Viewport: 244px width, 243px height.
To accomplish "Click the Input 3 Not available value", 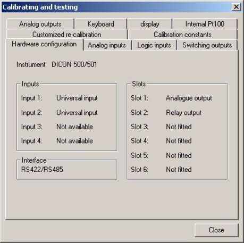I will pyautogui.click(x=74, y=127).
